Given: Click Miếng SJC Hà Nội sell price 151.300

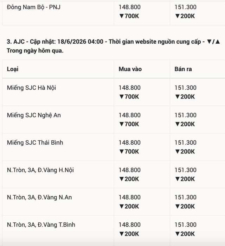Looking at the screenshot, I should pos(186,88).
